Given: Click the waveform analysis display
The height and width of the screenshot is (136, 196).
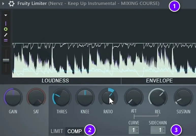Looking at the screenshot, I should pyautogui.click(x=104, y=44).
